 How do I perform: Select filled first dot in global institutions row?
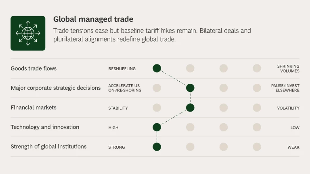[x=157, y=147]
